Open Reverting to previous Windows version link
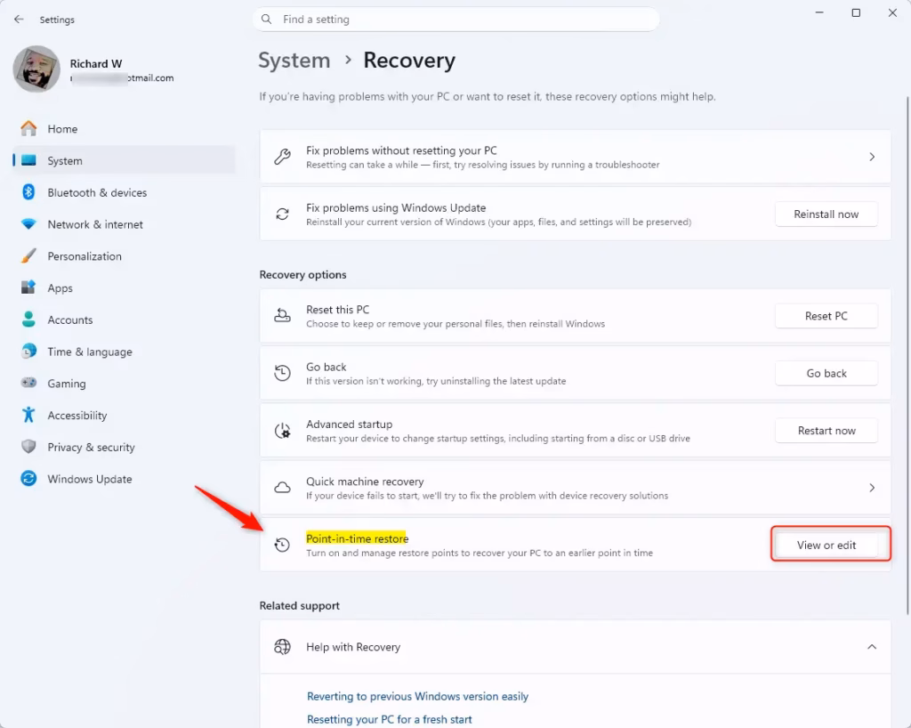This screenshot has width=911, height=728. tap(418, 696)
